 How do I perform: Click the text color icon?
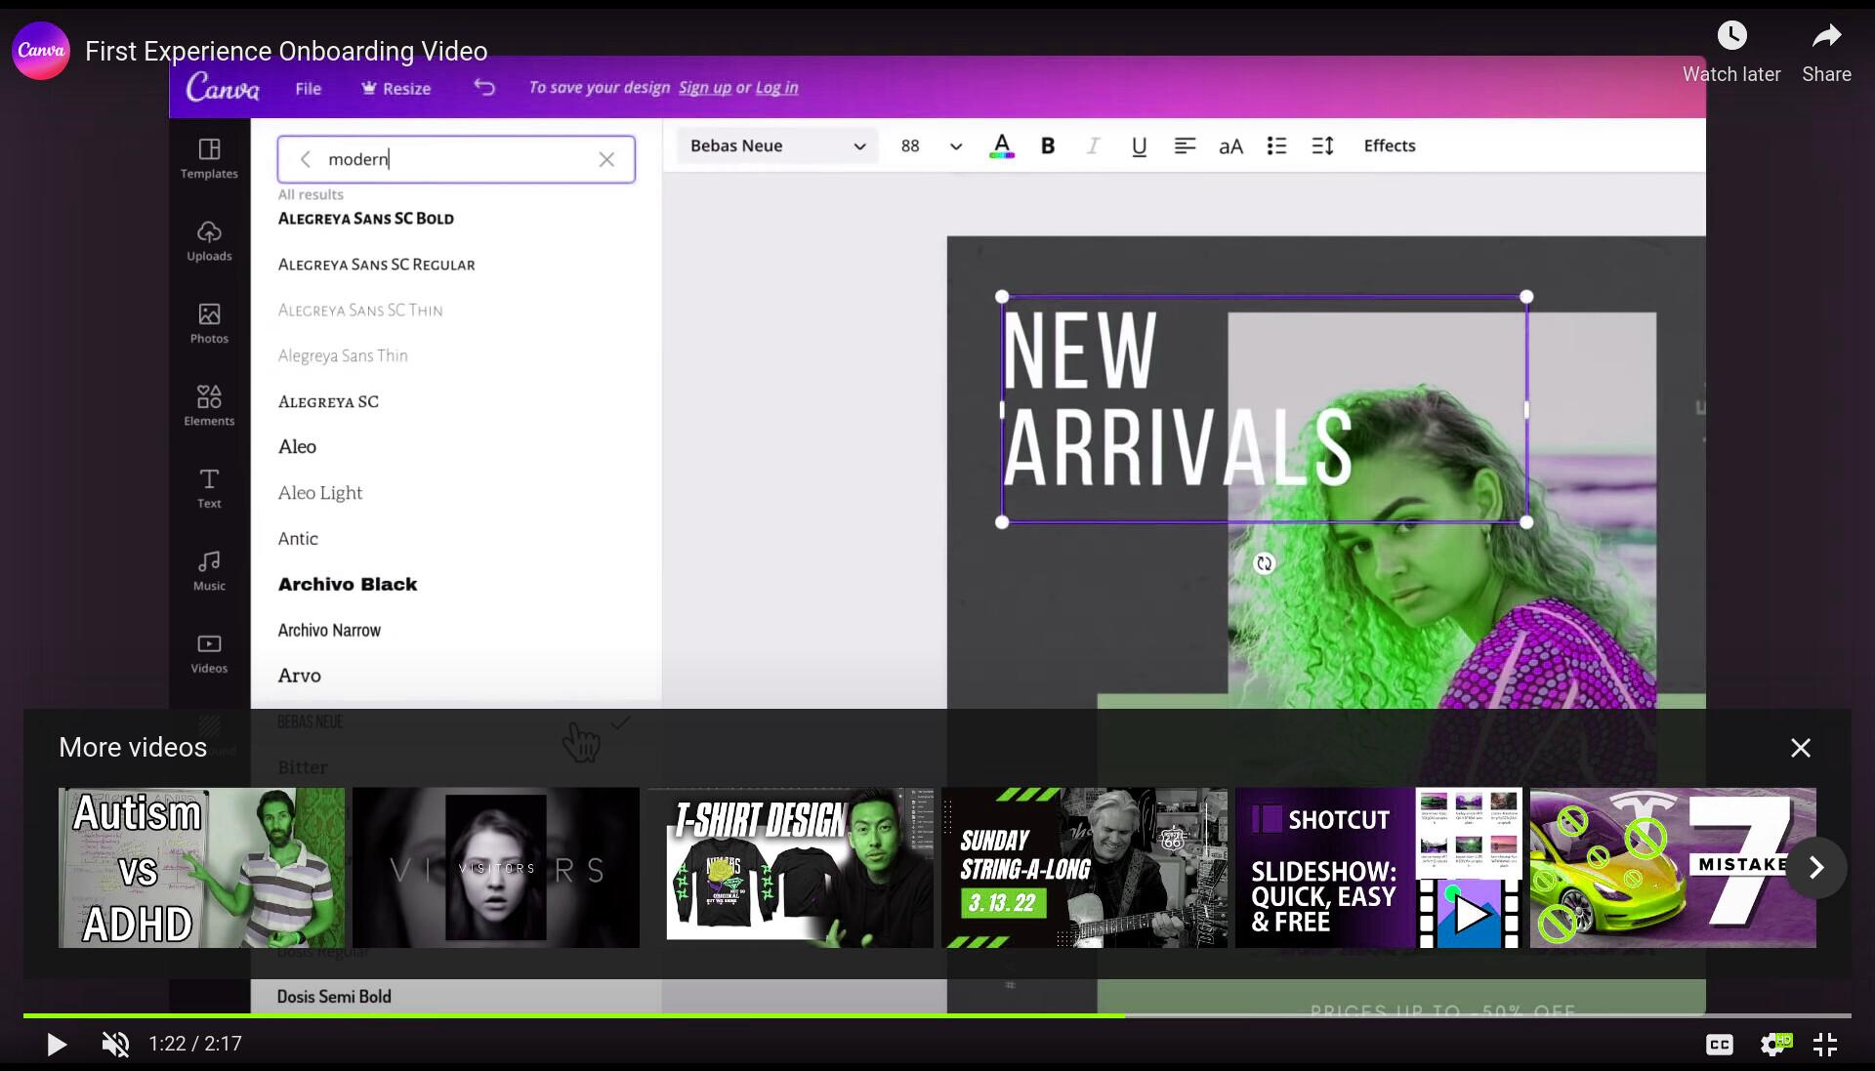pos(1002,146)
